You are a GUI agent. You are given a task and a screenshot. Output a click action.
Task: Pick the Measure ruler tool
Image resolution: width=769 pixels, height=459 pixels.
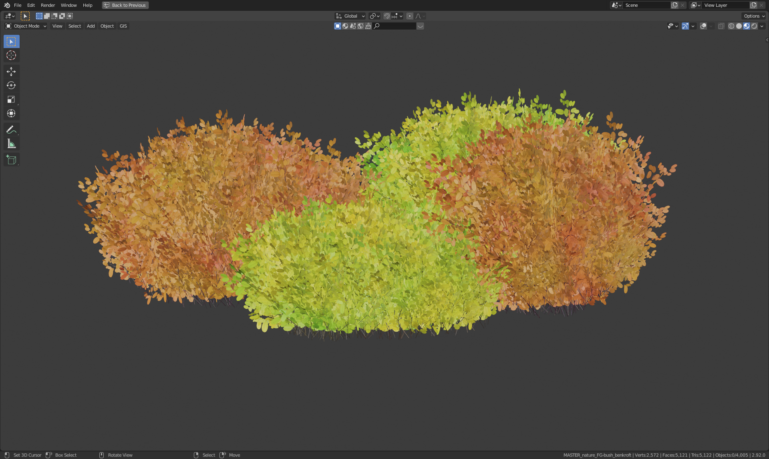click(x=11, y=144)
